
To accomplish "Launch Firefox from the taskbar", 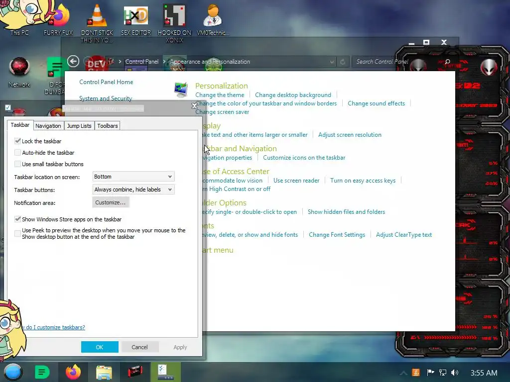I will coord(73,372).
